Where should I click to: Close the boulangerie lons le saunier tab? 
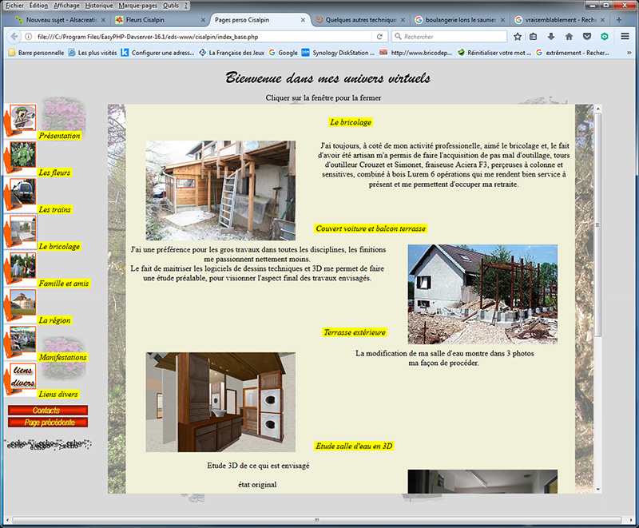click(x=502, y=20)
